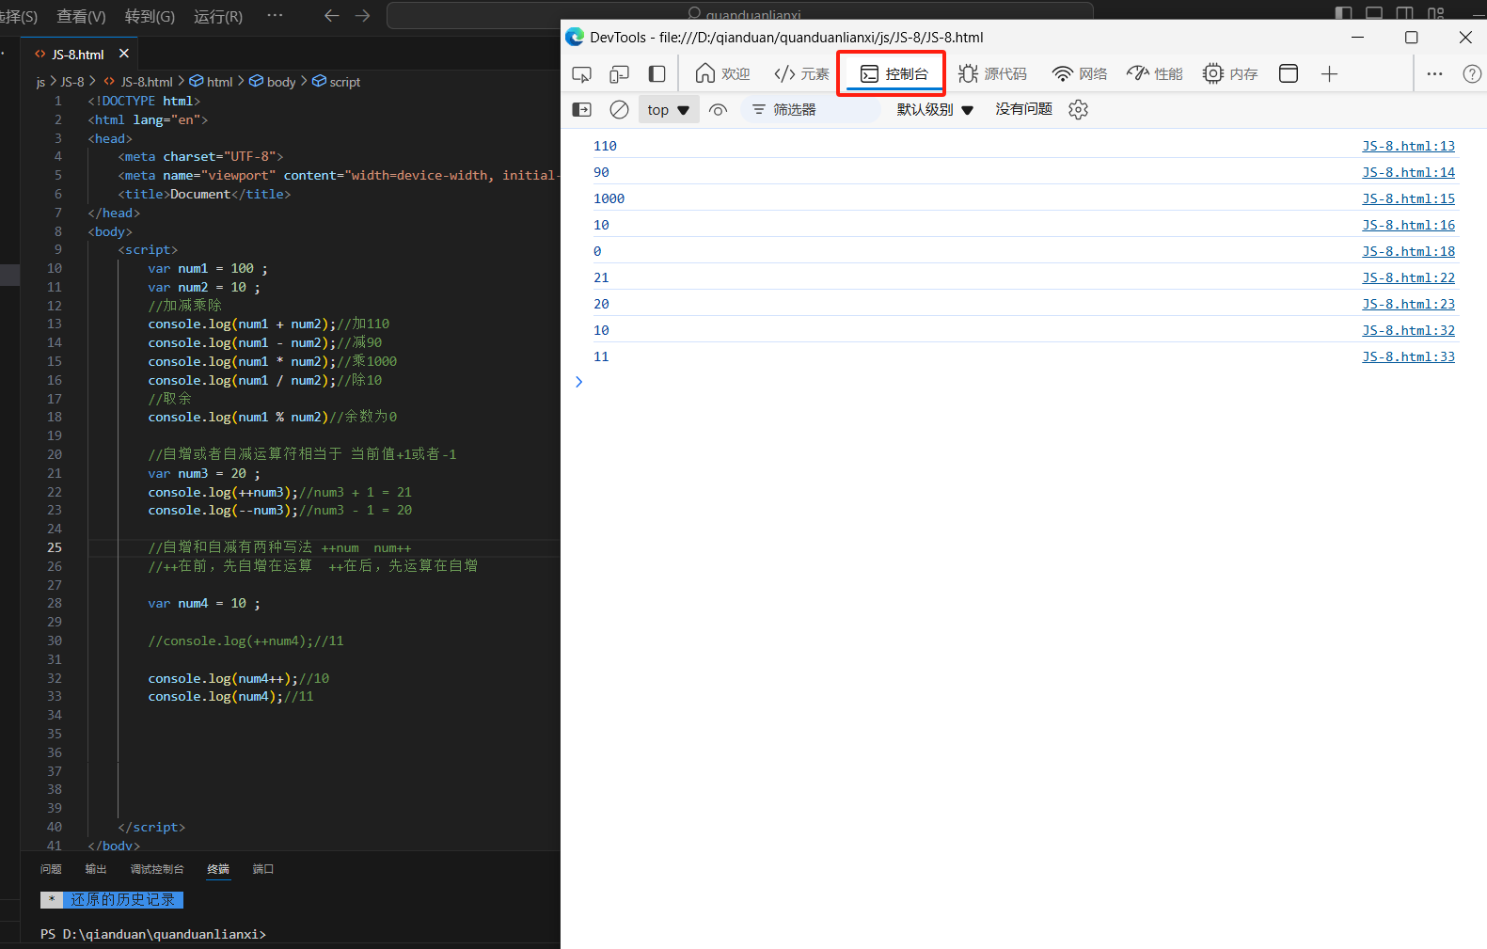Viewport: 1487px width, 949px height.
Task: Open the 内存 (Memory) tab
Action: [1230, 74]
